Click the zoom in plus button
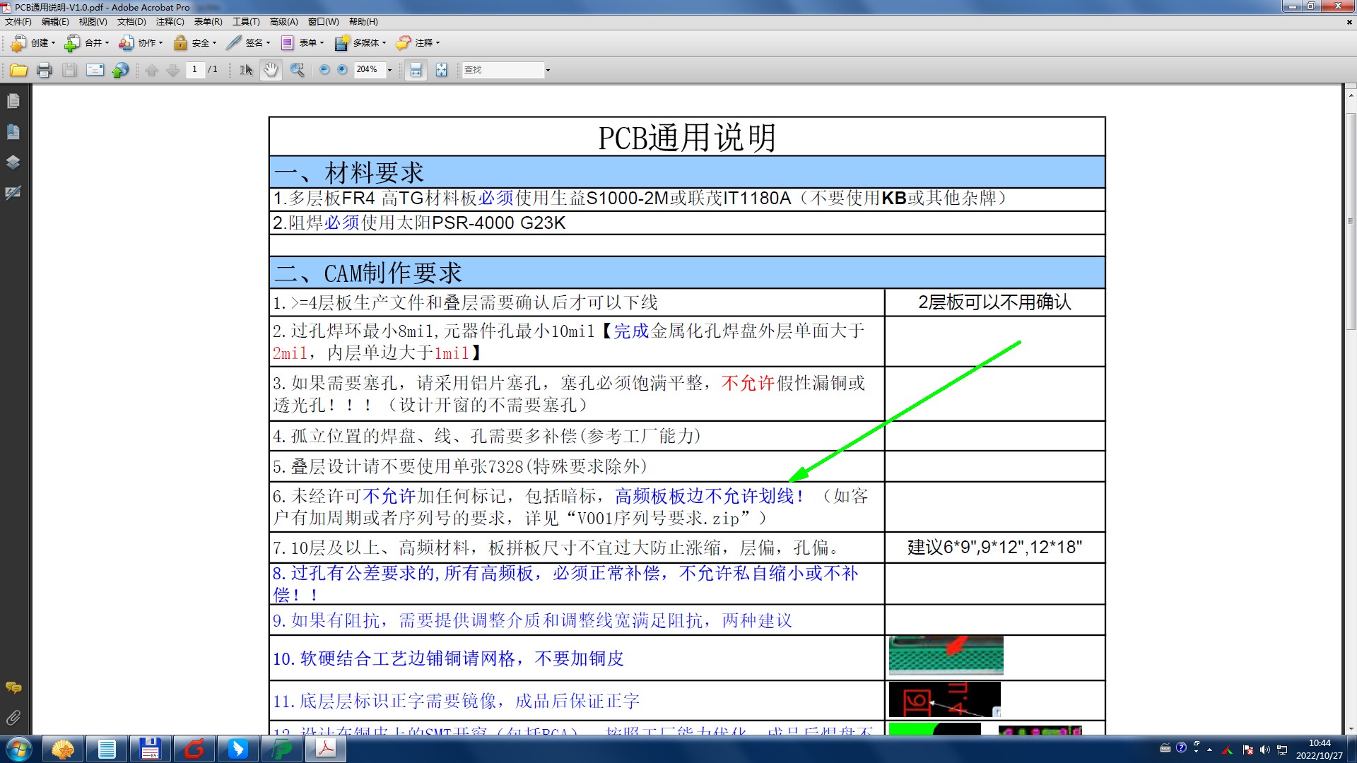Image resolution: width=1357 pixels, height=763 pixels. pos(343,70)
